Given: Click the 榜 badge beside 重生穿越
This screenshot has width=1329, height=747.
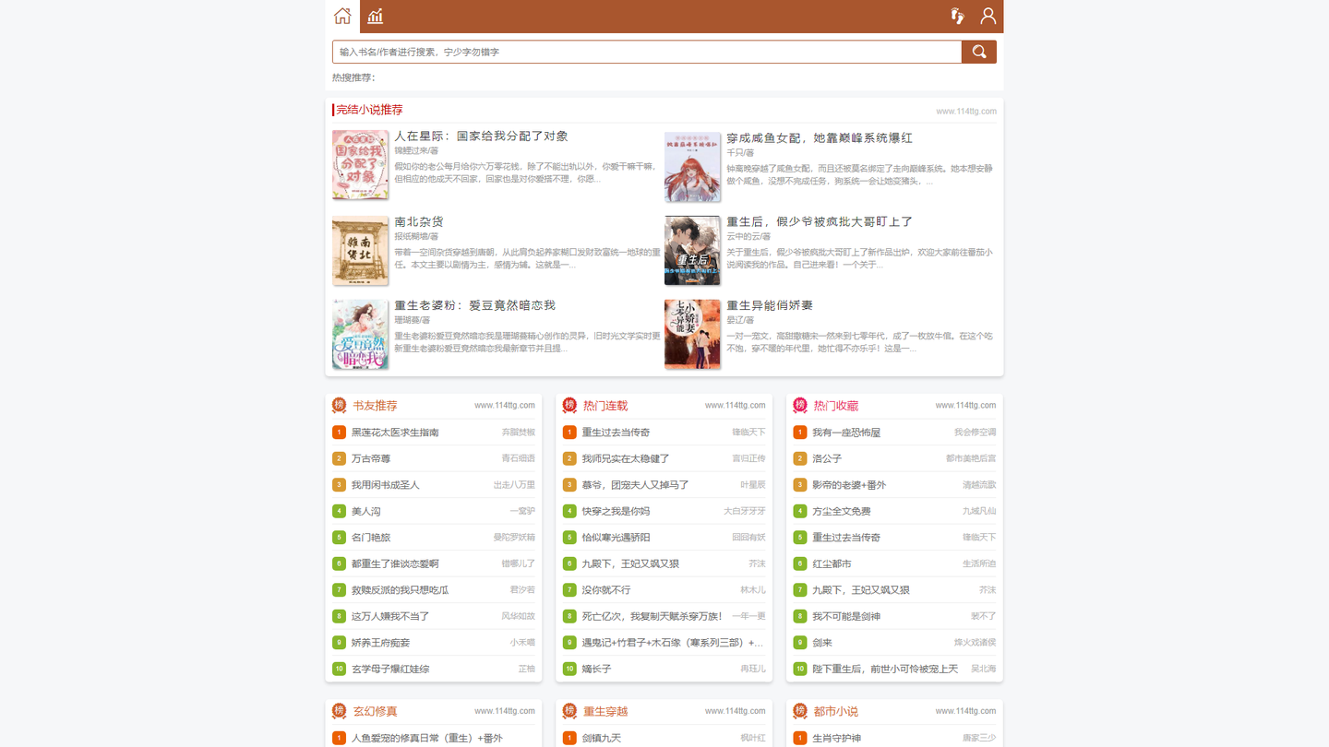Looking at the screenshot, I should 569,711.
